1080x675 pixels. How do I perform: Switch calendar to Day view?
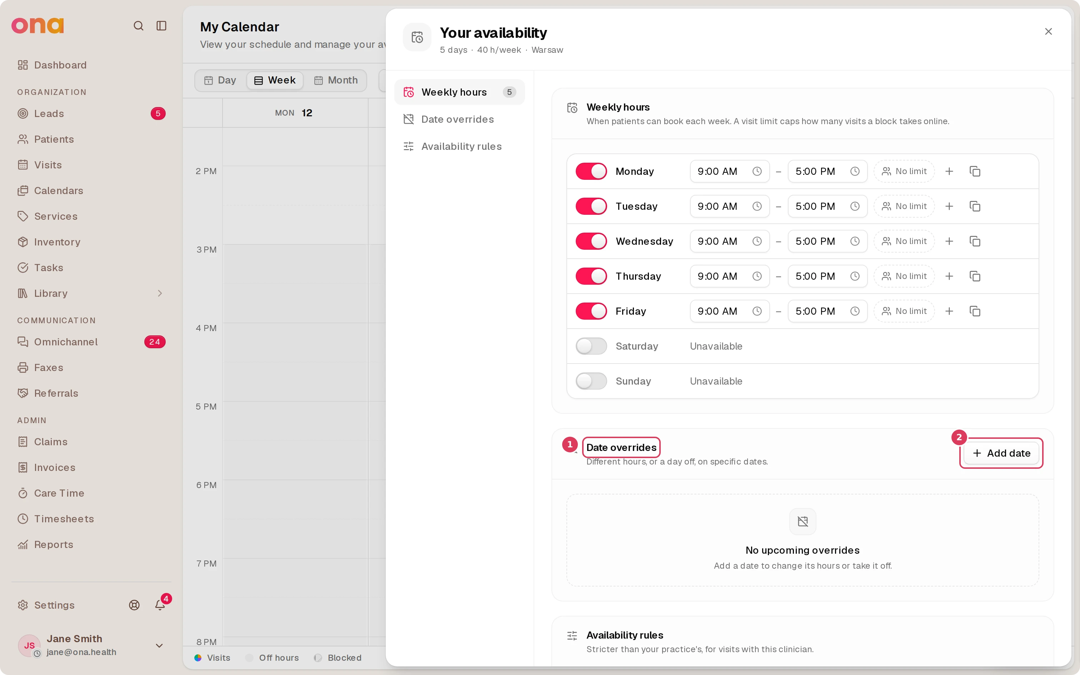pyautogui.click(x=220, y=80)
